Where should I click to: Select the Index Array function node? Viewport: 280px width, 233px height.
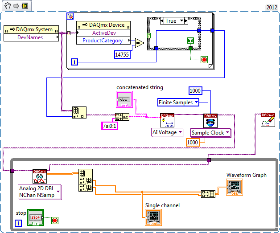coord(79,112)
